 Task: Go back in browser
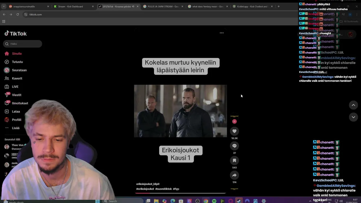(4, 14)
